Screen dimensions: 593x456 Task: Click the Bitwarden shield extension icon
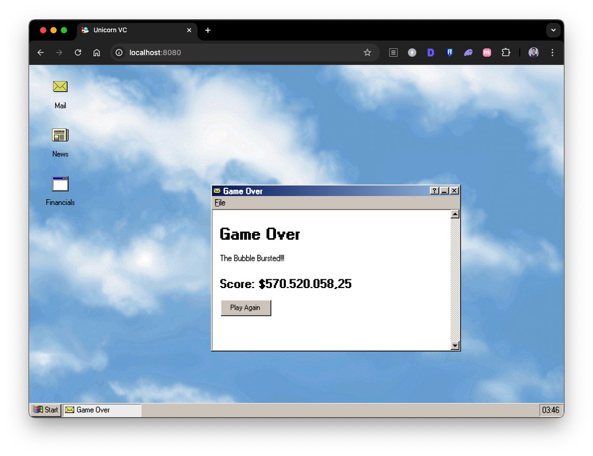point(449,53)
